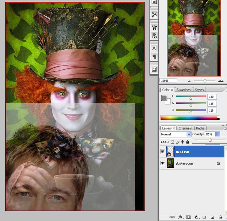Create a new layer
227x221 pixels.
click(x=212, y=217)
